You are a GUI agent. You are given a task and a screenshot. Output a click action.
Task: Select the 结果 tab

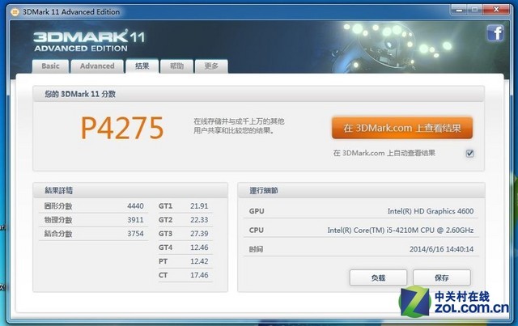pyautogui.click(x=142, y=66)
